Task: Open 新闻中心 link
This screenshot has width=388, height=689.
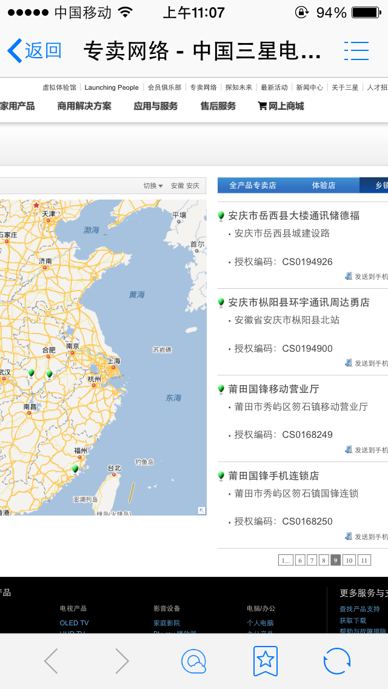Action: click(x=309, y=87)
